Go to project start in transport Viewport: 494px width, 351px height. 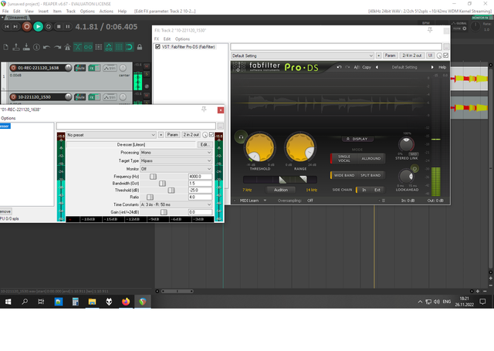[x=6, y=27]
